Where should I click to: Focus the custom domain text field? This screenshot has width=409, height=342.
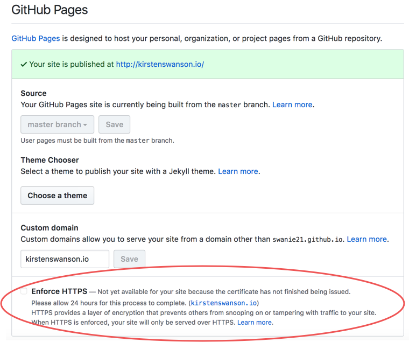(x=65, y=259)
